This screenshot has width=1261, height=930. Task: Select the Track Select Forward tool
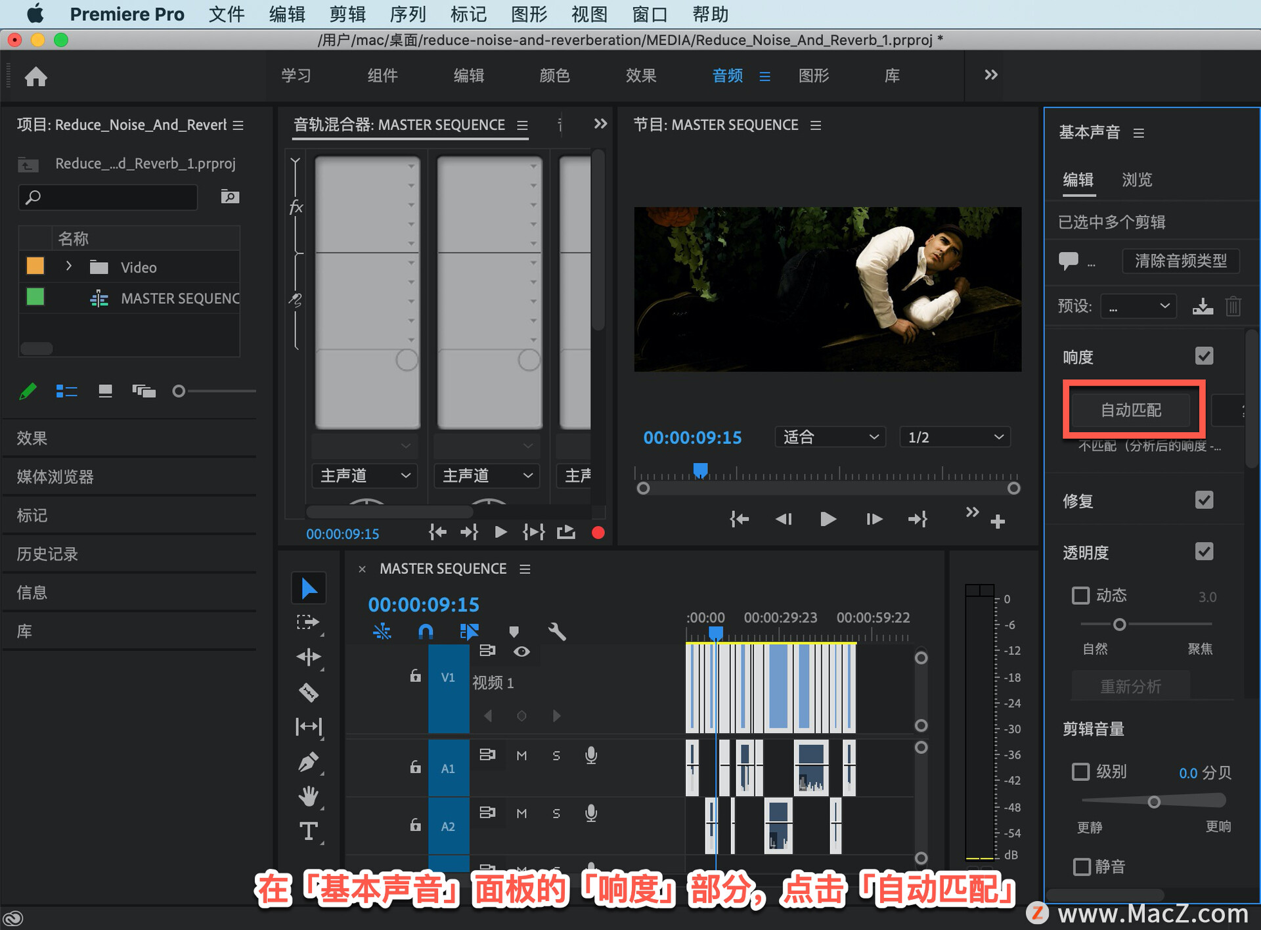click(x=307, y=623)
